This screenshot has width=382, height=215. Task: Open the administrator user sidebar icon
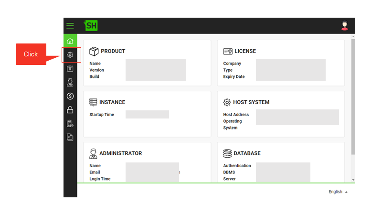(70, 82)
